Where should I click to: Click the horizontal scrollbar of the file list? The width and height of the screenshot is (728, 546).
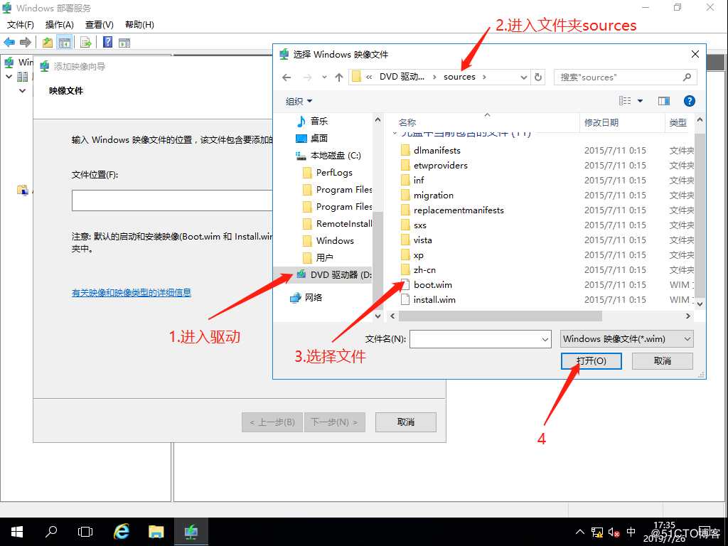500,316
